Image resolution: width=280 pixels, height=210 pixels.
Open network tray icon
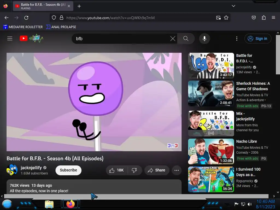pos(243,204)
